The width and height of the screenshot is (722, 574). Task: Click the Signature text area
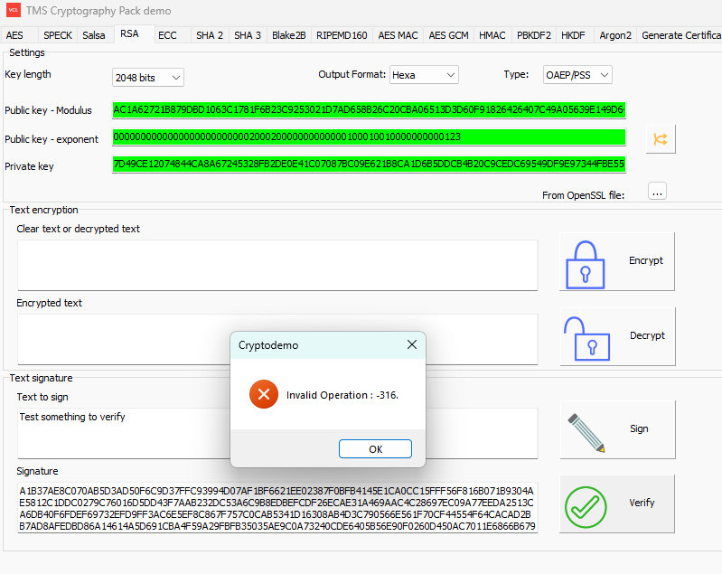pos(277,507)
